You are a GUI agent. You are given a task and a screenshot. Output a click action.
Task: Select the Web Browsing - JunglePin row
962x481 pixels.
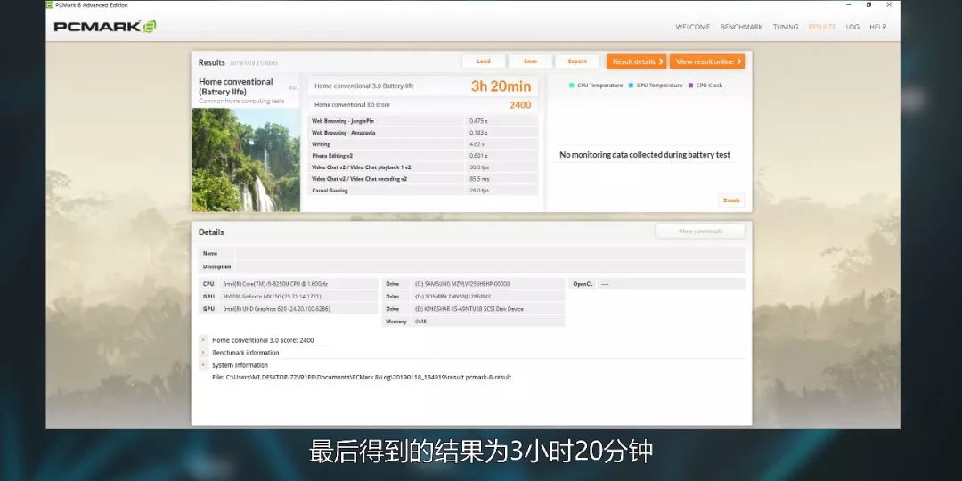423,121
